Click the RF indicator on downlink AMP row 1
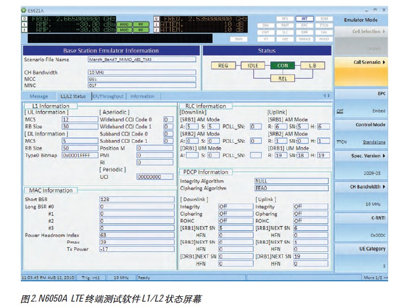This screenshot has width=402, height=308. (x=141, y=25)
